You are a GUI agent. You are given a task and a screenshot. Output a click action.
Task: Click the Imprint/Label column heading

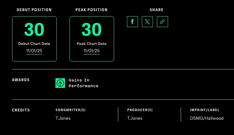click(205, 110)
